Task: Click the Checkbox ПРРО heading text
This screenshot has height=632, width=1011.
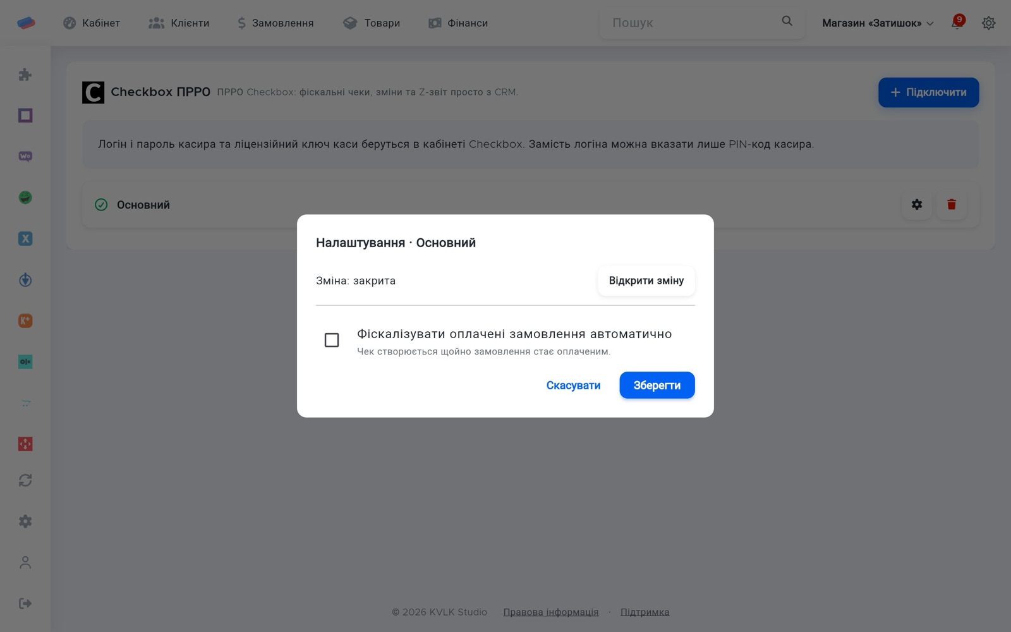Action: coord(160,92)
